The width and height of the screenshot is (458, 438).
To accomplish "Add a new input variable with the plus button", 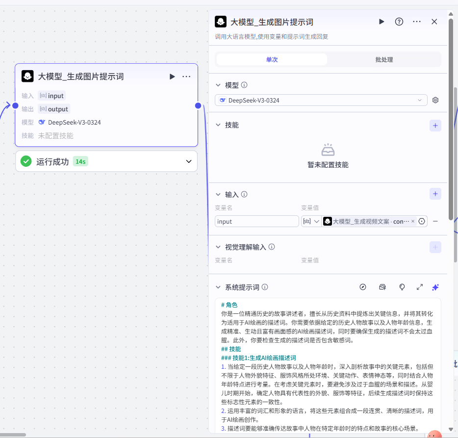I will tap(435, 194).
